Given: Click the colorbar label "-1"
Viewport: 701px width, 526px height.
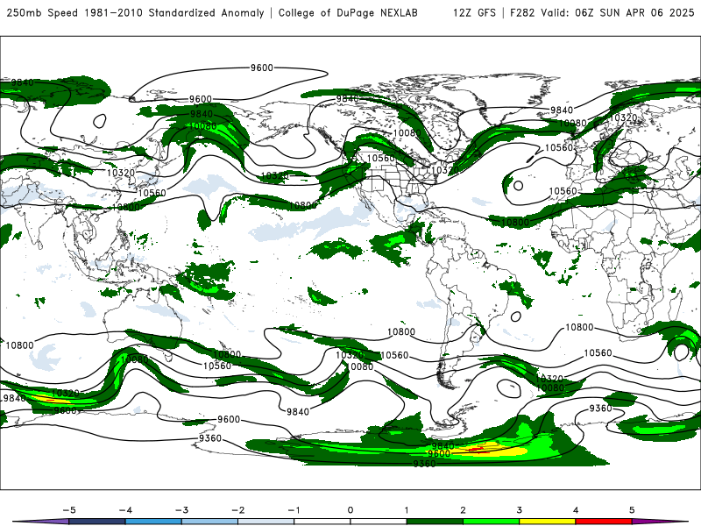Looking at the screenshot, I should (294, 510).
